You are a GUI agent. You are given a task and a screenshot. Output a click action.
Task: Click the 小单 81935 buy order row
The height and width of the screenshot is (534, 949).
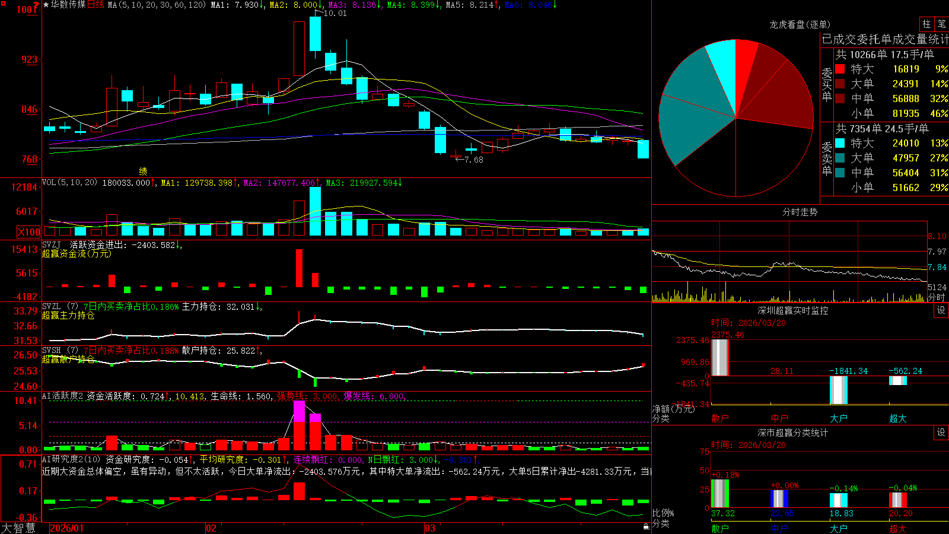(x=892, y=113)
